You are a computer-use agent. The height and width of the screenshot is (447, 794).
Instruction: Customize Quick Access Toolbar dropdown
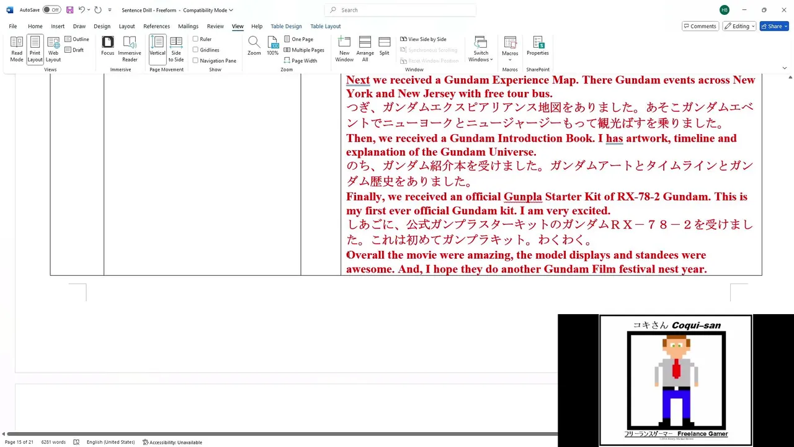coord(110,10)
